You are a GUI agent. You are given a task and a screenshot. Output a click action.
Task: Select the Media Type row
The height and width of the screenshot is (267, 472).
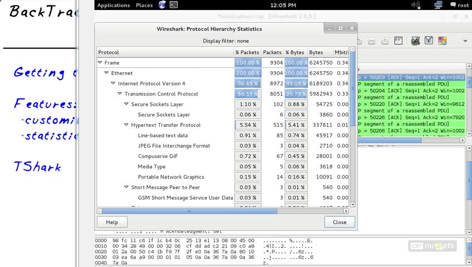pyautogui.click(x=223, y=166)
